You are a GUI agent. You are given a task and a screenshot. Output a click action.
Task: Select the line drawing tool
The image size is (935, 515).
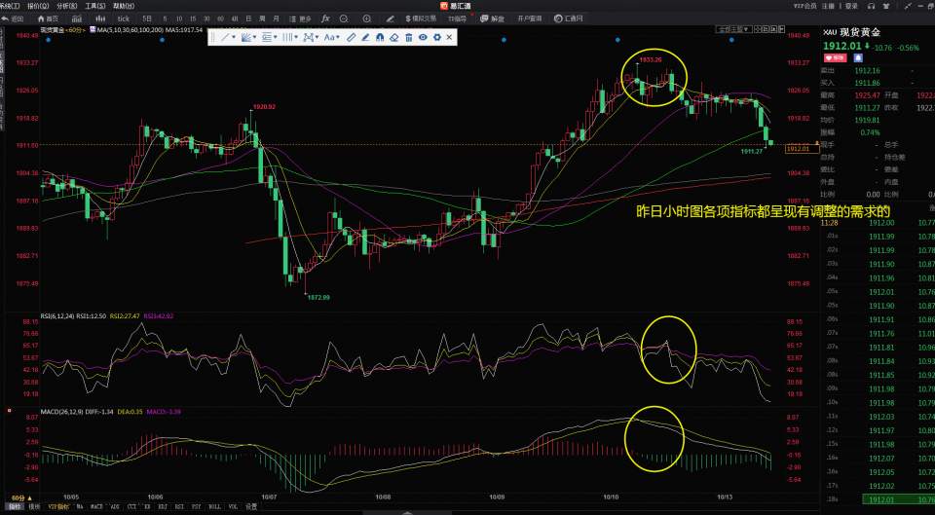225,37
